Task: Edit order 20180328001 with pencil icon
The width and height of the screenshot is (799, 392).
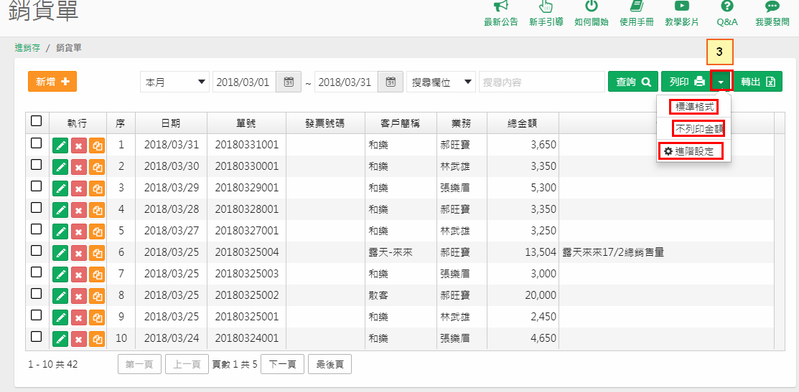Action: (x=60, y=209)
